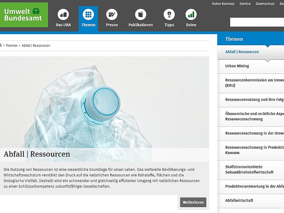
Task: Click the crushed plastic bottle image
Action: [x=104, y=102]
